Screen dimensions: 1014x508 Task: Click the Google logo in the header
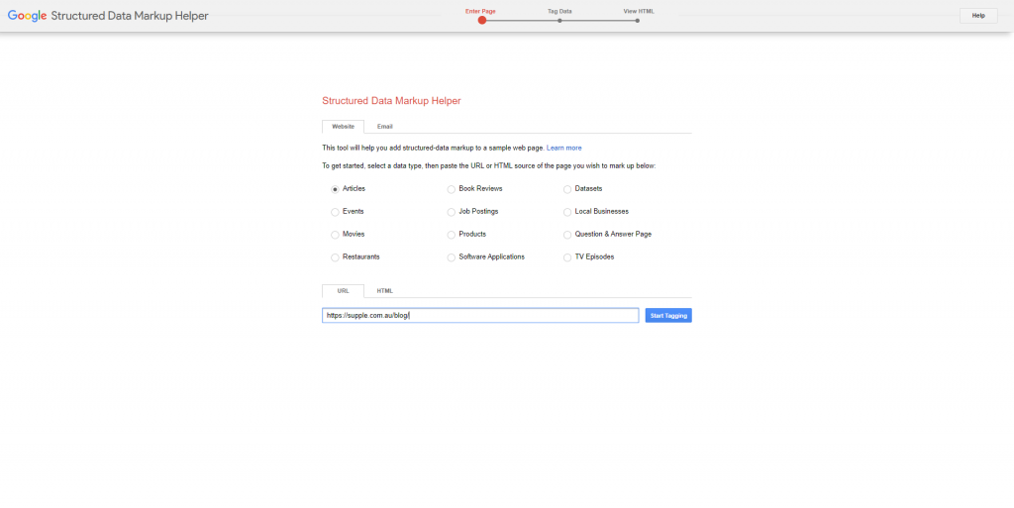[x=27, y=16]
